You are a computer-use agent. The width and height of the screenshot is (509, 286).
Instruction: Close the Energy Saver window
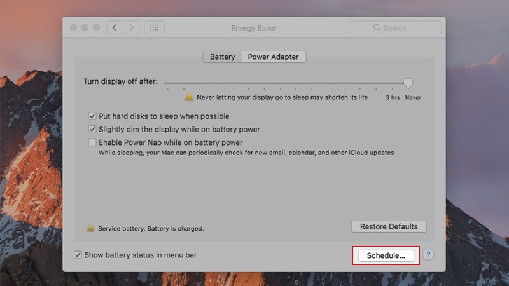pyautogui.click(x=73, y=27)
